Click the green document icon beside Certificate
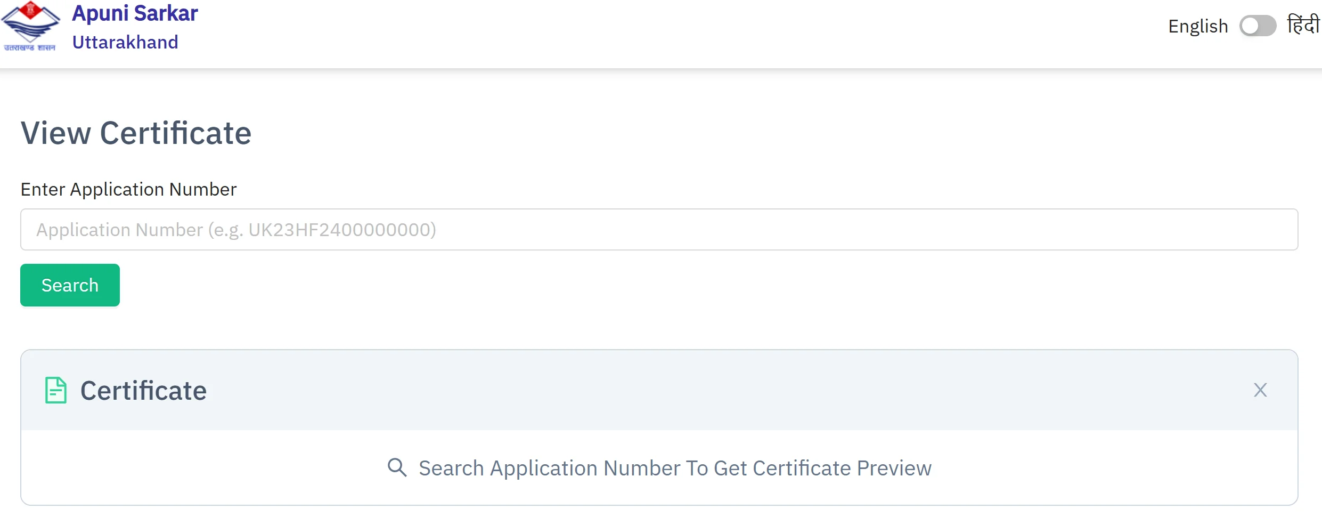Screen dimensions: 1322x517 (56, 390)
